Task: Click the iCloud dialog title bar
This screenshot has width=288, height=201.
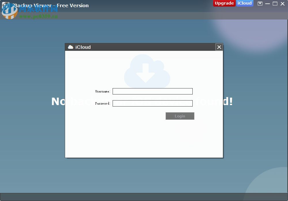Action: point(144,47)
